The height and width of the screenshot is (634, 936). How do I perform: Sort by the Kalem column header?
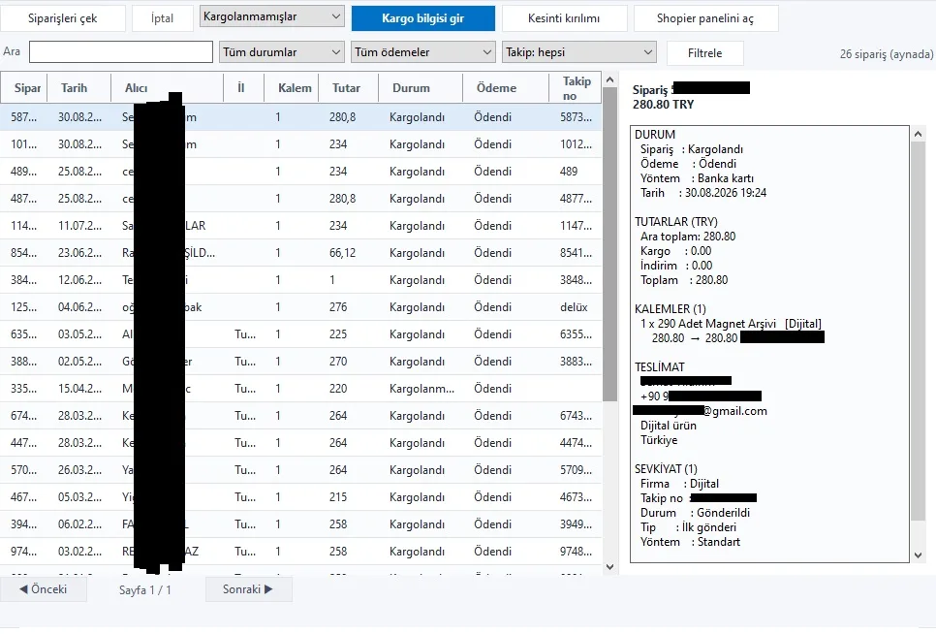[x=292, y=88]
